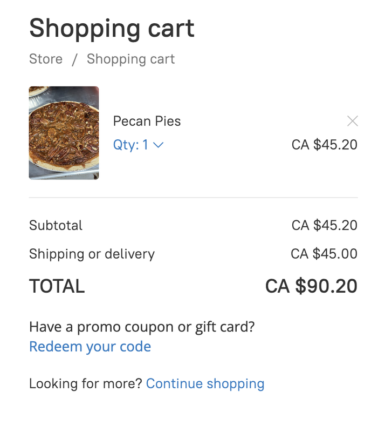
Task: Click the Shopping cart page heading
Action: (x=112, y=28)
